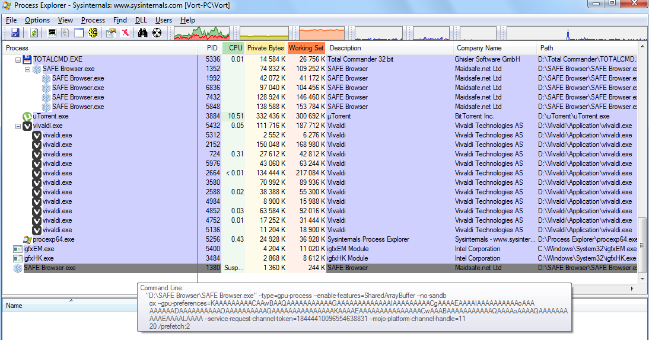
Task: Click the red X Kill Process icon
Action: 125,33
